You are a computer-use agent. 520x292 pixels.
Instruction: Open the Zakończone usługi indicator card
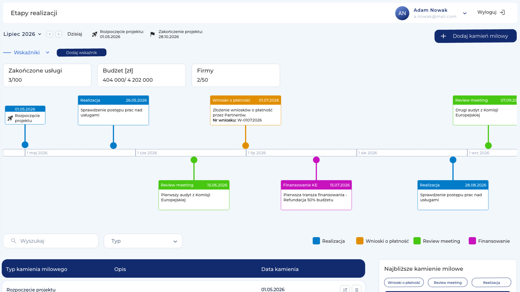click(47, 75)
